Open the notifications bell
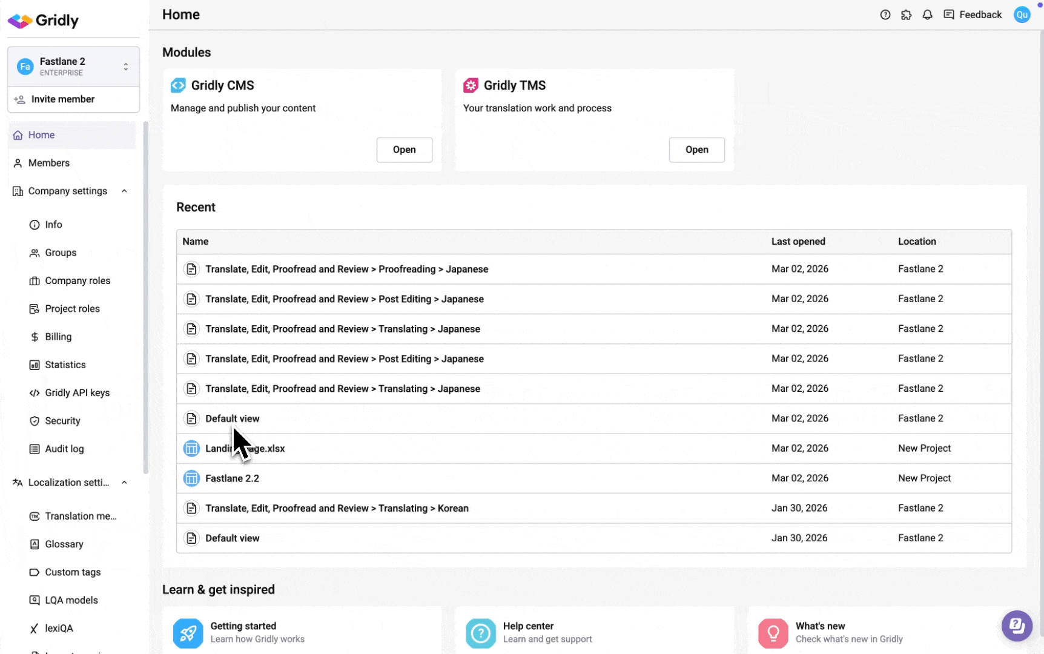Image resolution: width=1044 pixels, height=654 pixels. [x=927, y=15]
